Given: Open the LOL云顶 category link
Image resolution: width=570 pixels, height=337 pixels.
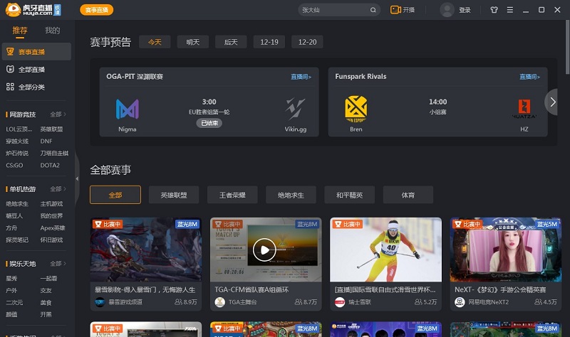Looking at the screenshot, I should pos(19,129).
